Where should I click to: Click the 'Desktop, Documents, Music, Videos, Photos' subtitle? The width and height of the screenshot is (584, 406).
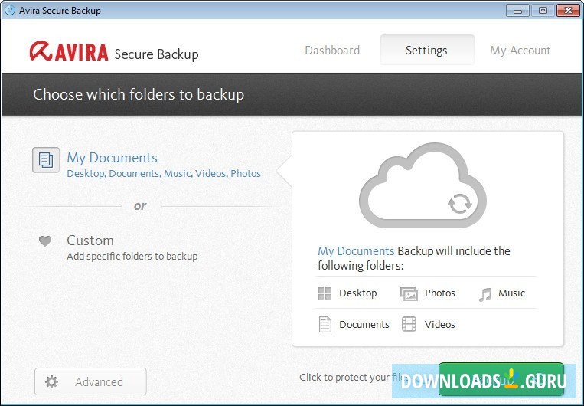[164, 174]
